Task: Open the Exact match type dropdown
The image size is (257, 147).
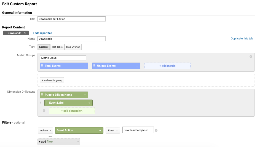Action: coord(113,130)
